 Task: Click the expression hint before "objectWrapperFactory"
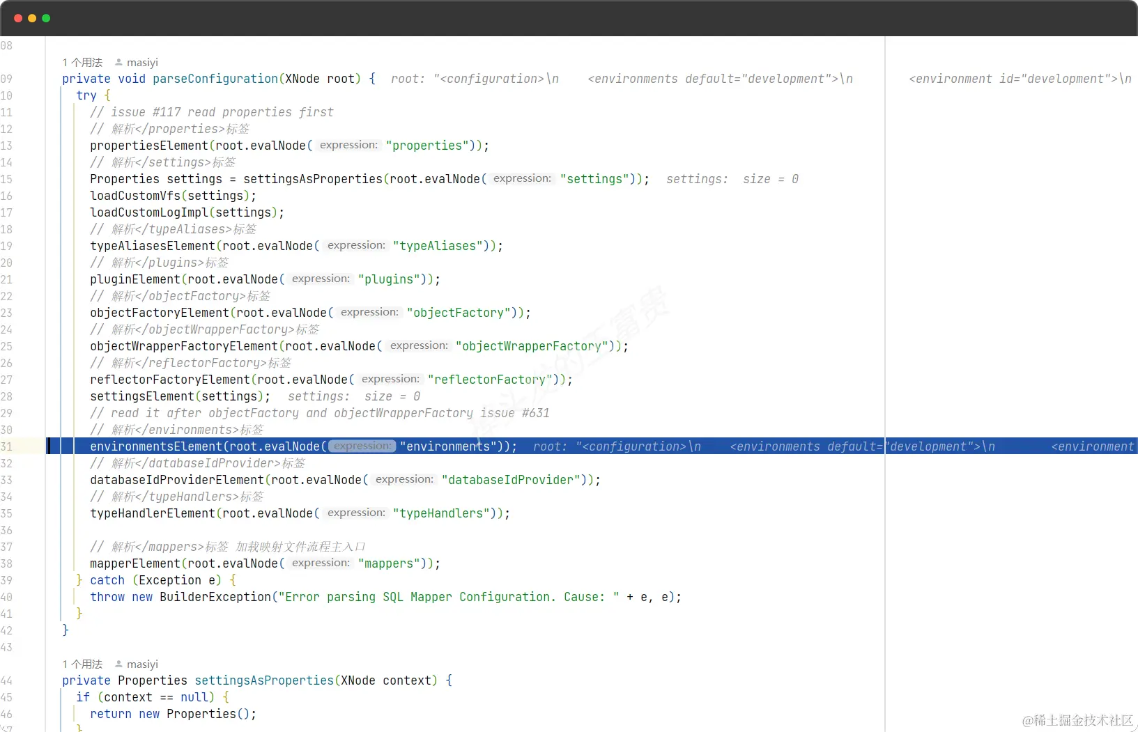click(419, 345)
